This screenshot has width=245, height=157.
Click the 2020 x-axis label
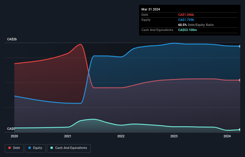tap(14, 136)
